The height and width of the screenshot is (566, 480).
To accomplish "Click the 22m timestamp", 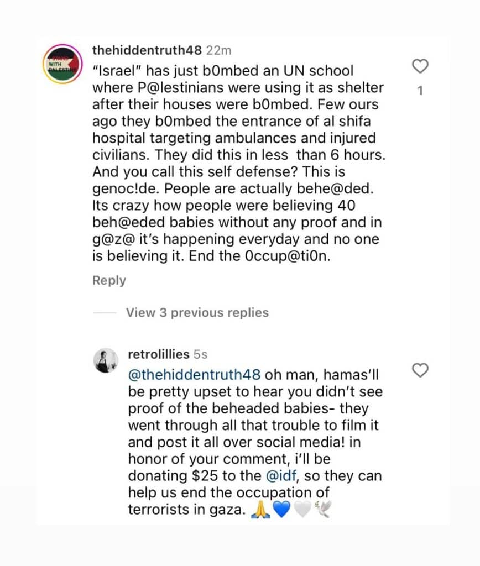I will pyautogui.click(x=218, y=50).
